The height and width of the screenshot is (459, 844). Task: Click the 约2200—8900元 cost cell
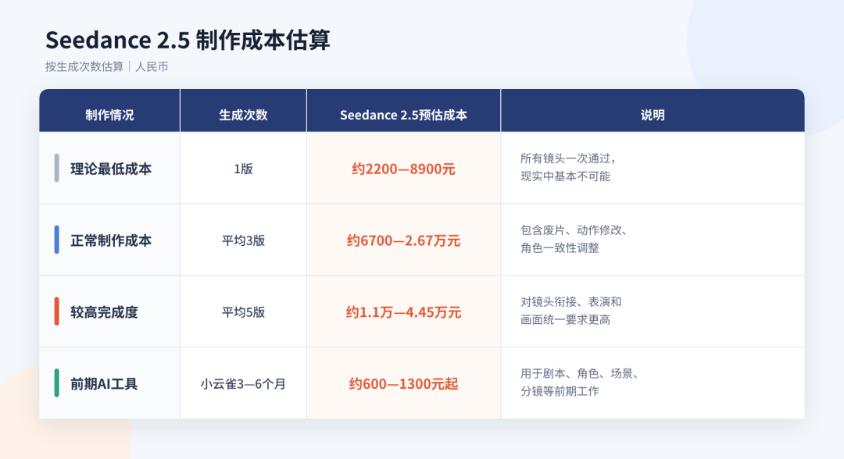coord(404,169)
